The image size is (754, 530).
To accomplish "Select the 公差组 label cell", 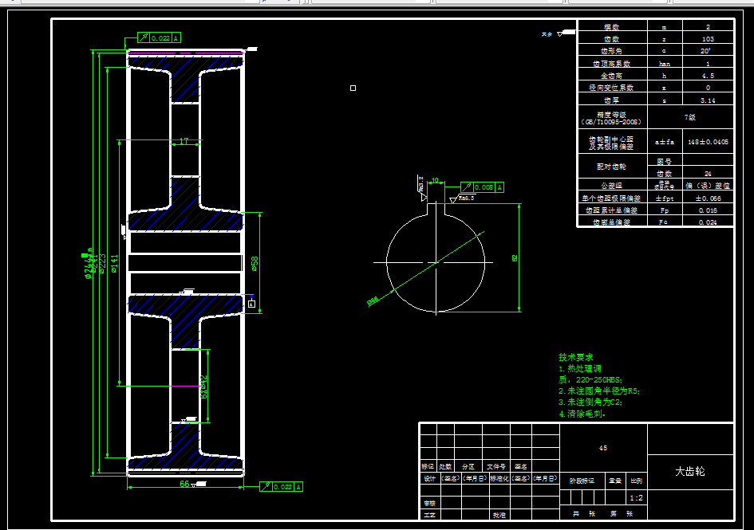I will coord(612,185).
